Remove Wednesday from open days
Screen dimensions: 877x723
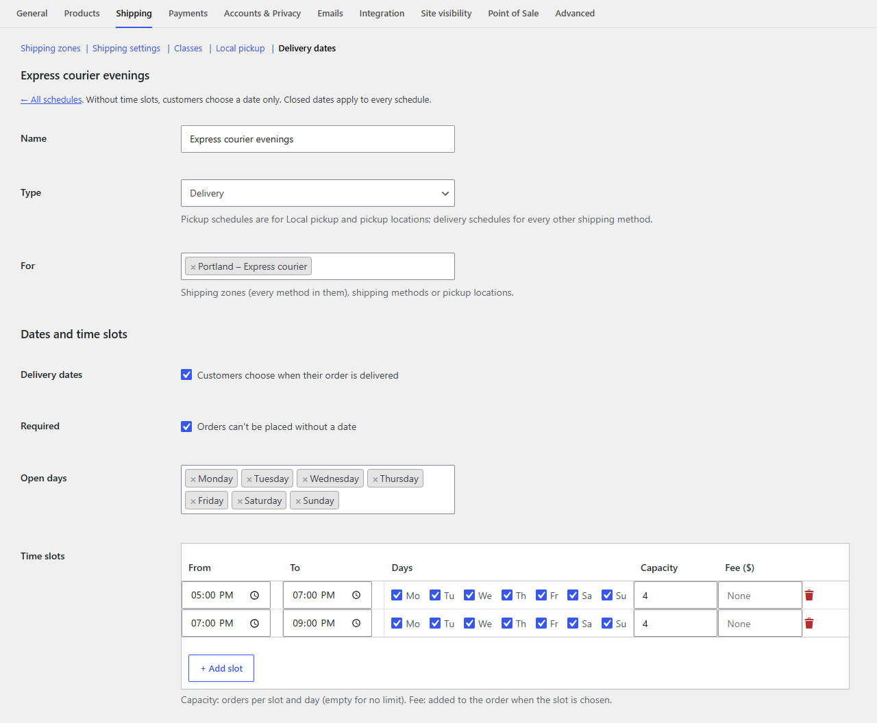305,479
